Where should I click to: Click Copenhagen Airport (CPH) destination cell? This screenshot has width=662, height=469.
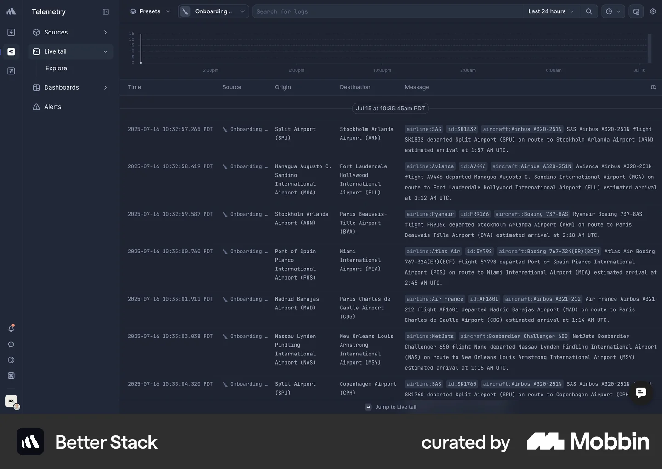tap(368, 389)
